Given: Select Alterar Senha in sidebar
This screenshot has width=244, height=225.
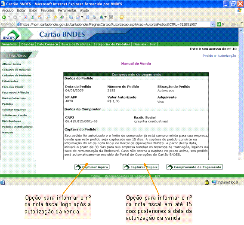Looking at the screenshot, I should tap(12, 64).
